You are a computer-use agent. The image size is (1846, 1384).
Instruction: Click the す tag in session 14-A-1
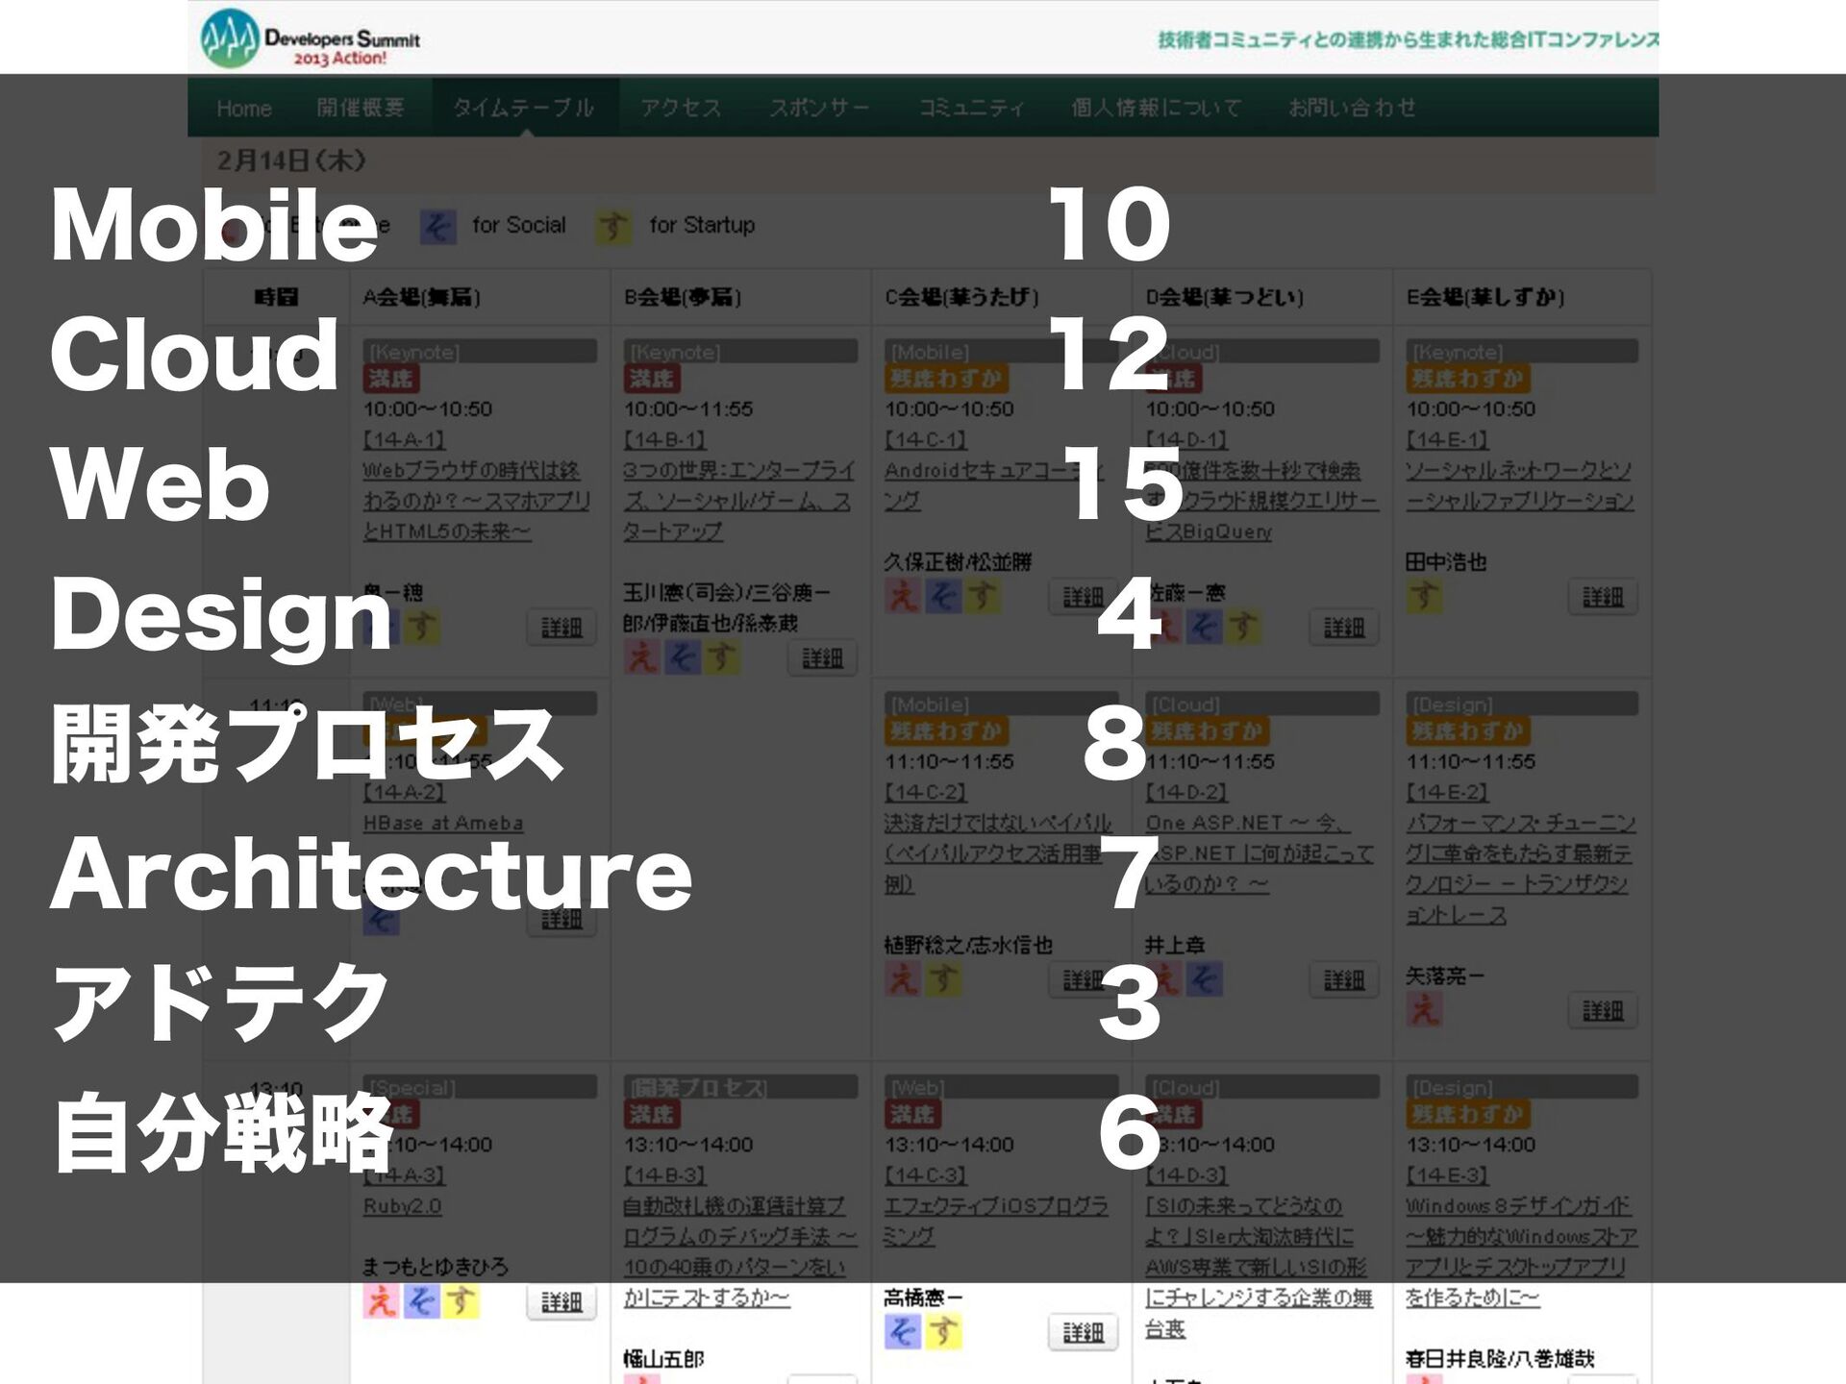[x=421, y=627]
